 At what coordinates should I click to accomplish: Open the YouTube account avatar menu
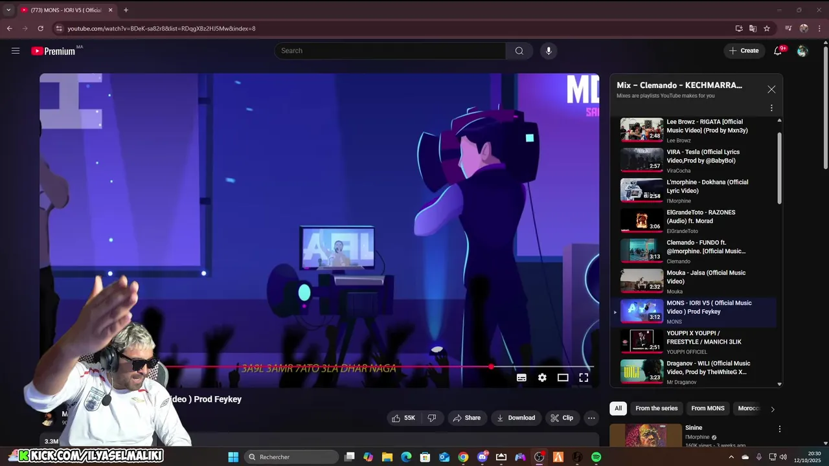pos(802,50)
